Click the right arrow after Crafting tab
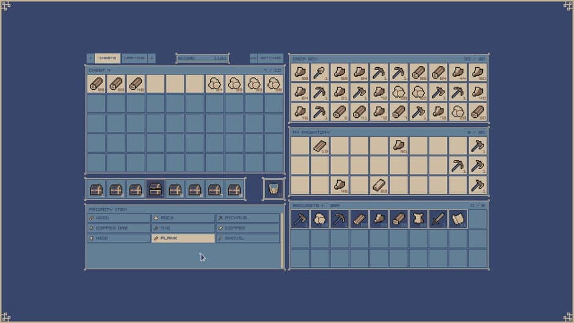574x323 pixels. (151, 58)
